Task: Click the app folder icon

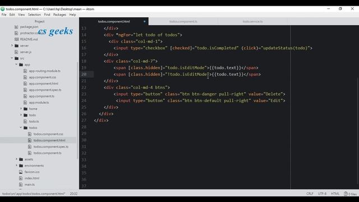Action: click(x=21, y=65)
